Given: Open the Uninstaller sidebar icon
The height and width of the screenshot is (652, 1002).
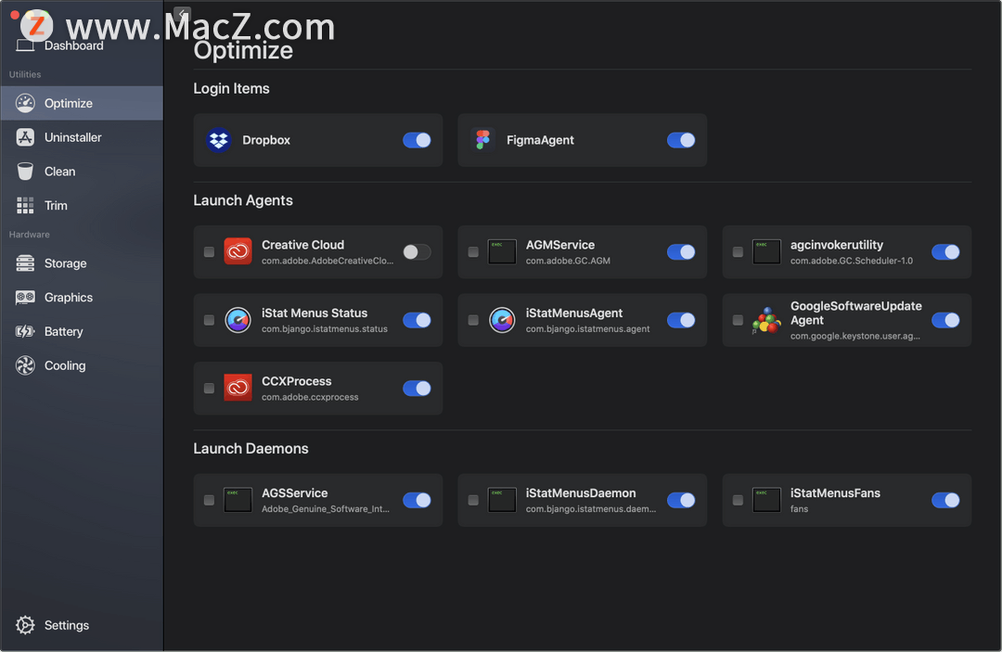Looking at the screenshot, I should point(25,137).
